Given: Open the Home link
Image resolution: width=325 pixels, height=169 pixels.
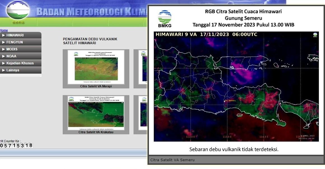Looking at the screenshot, I should (x=4, y=30).
